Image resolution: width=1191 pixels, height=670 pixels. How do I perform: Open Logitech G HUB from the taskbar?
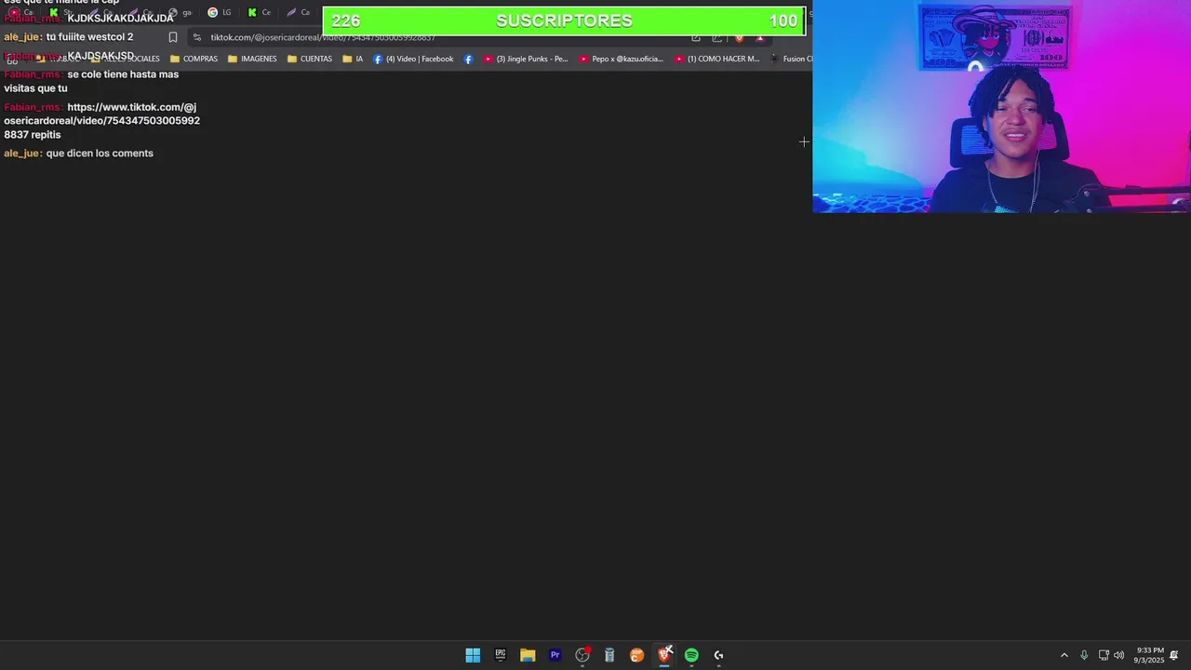718,655
